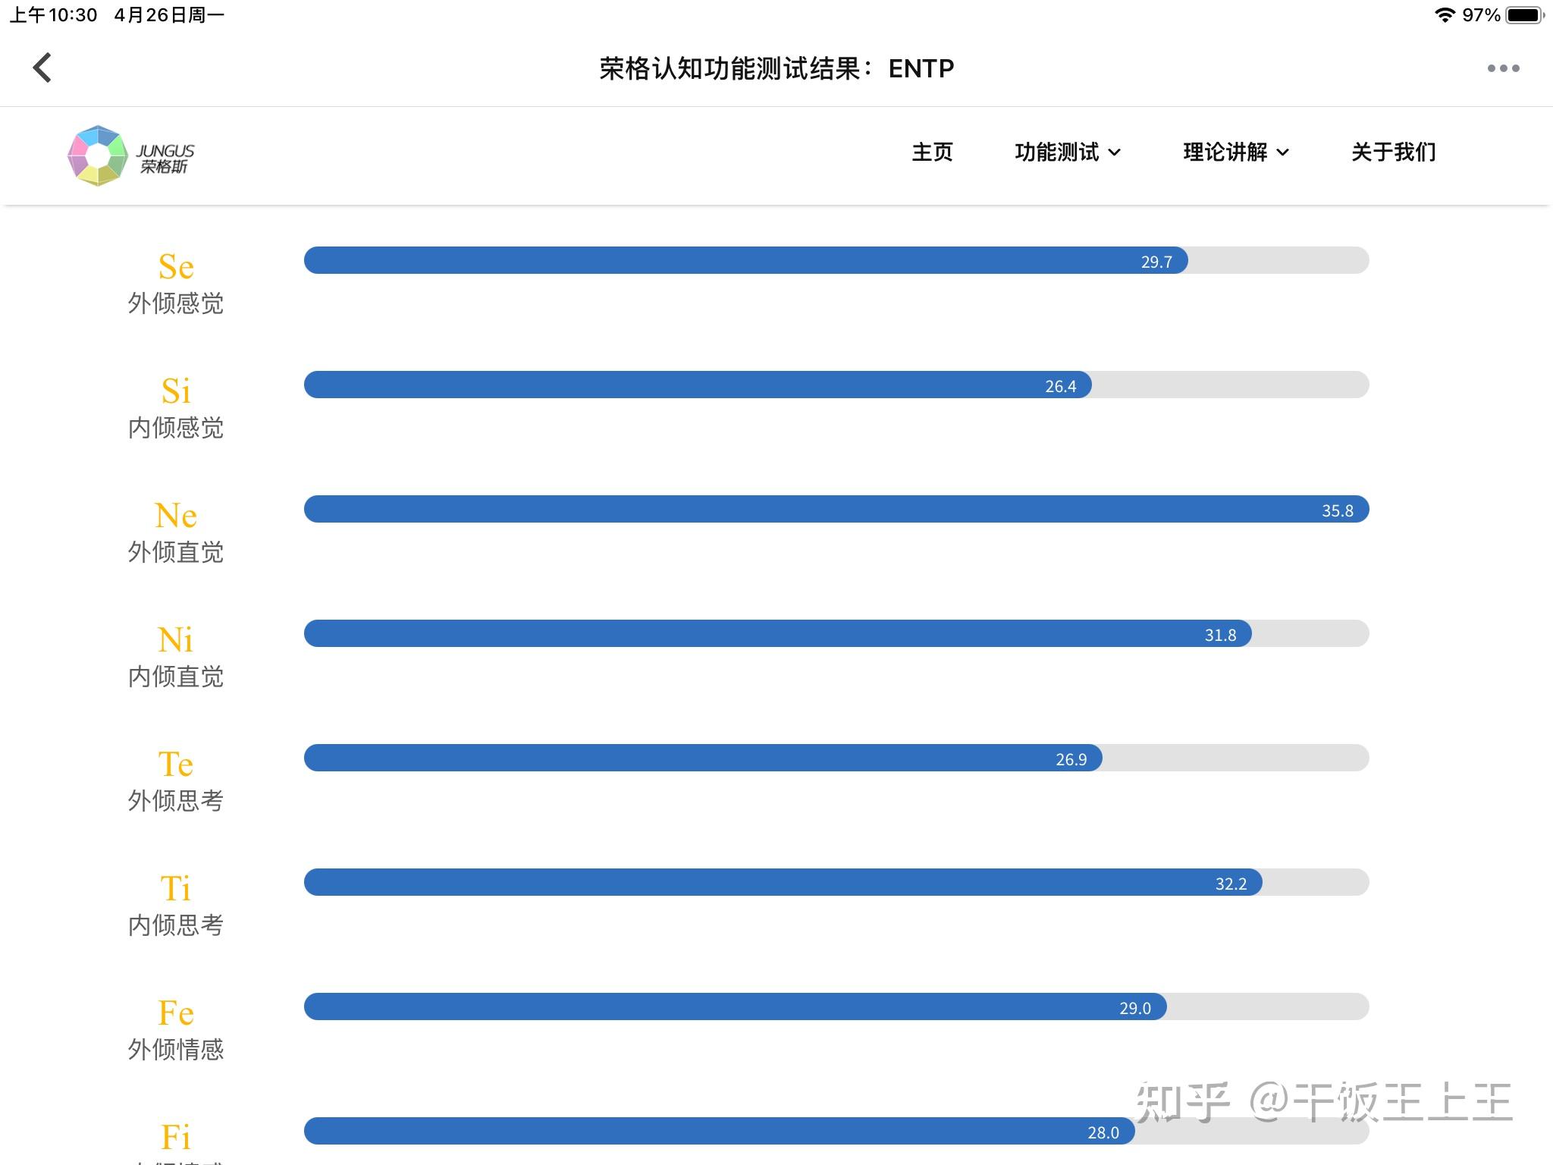This screenshot has width=1553, height=1165.
Task: Select the Te function label
Action: pos(176,765)
